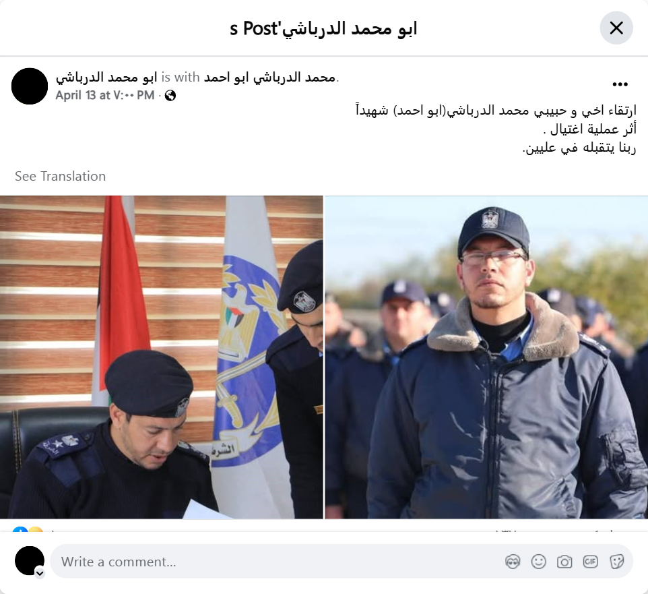This screenshot has height=594, width=648.
Task: Open the left photo of officer at desk
Action: coord(161,357)
